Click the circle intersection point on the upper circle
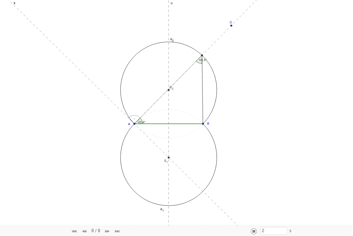 click(x=202, y=55)
